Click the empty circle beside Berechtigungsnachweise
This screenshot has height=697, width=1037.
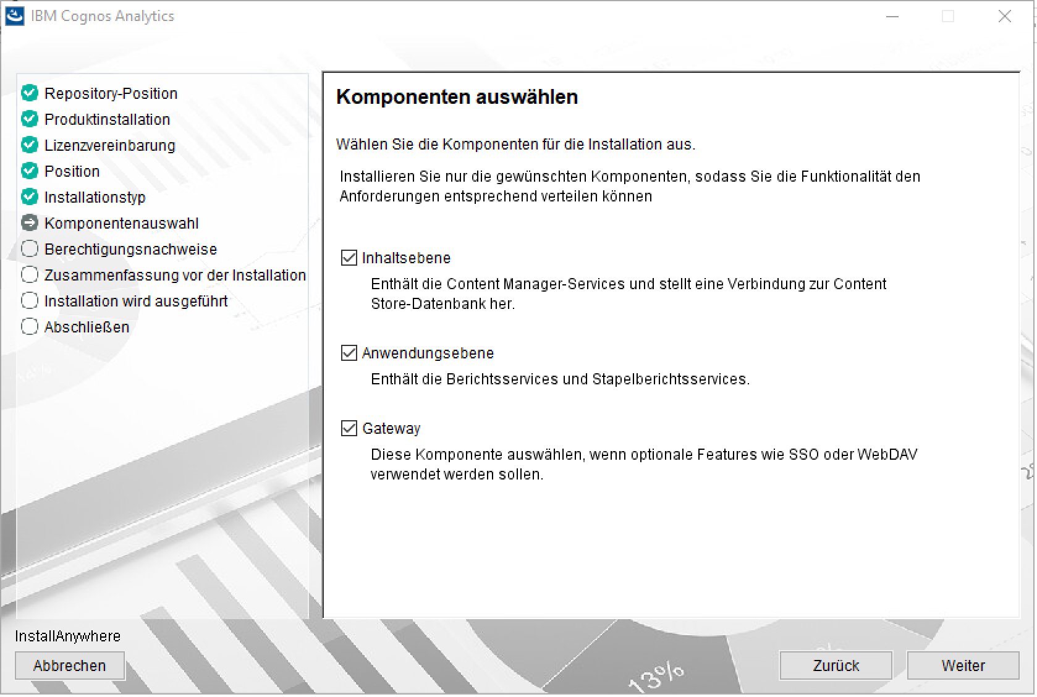(x=30, y=249)
